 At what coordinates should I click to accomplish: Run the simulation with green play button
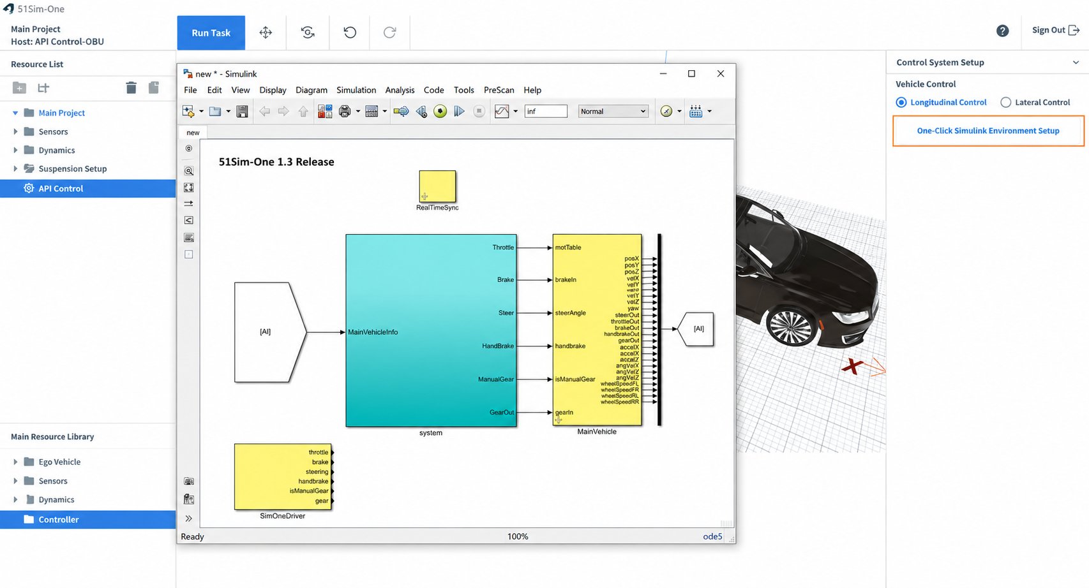tap(440, 112)
